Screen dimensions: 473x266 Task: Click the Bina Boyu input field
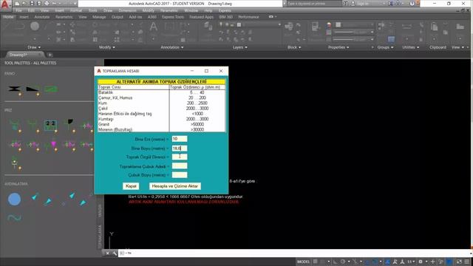tap(180, 148)
